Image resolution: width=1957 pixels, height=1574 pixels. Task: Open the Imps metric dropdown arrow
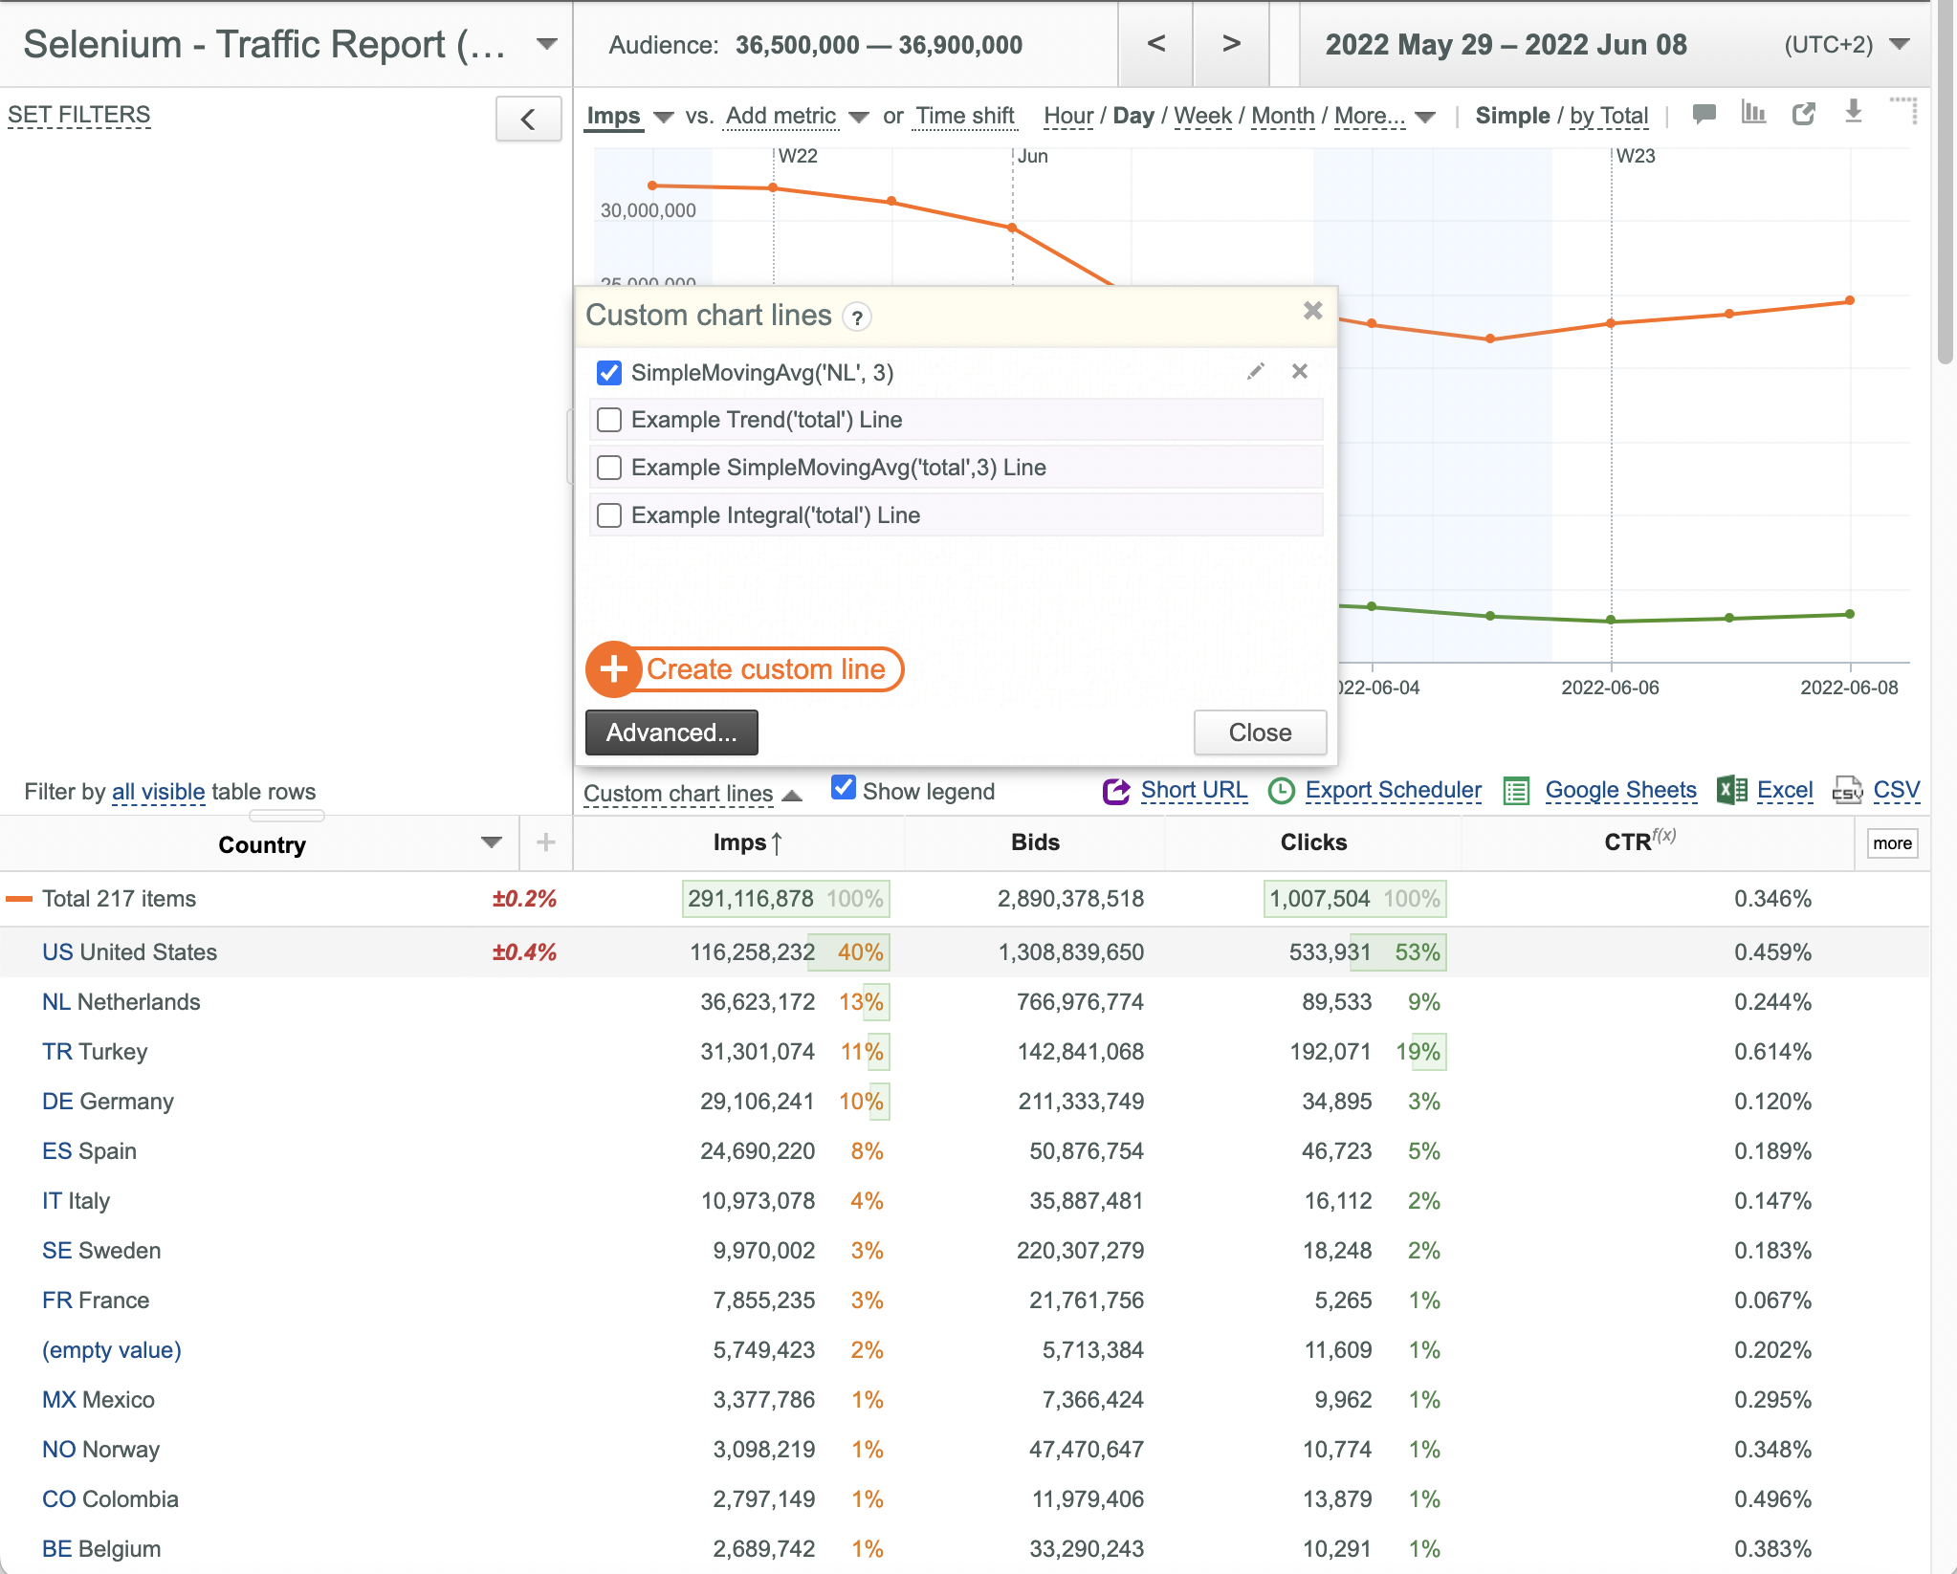(x=664, y=118)
